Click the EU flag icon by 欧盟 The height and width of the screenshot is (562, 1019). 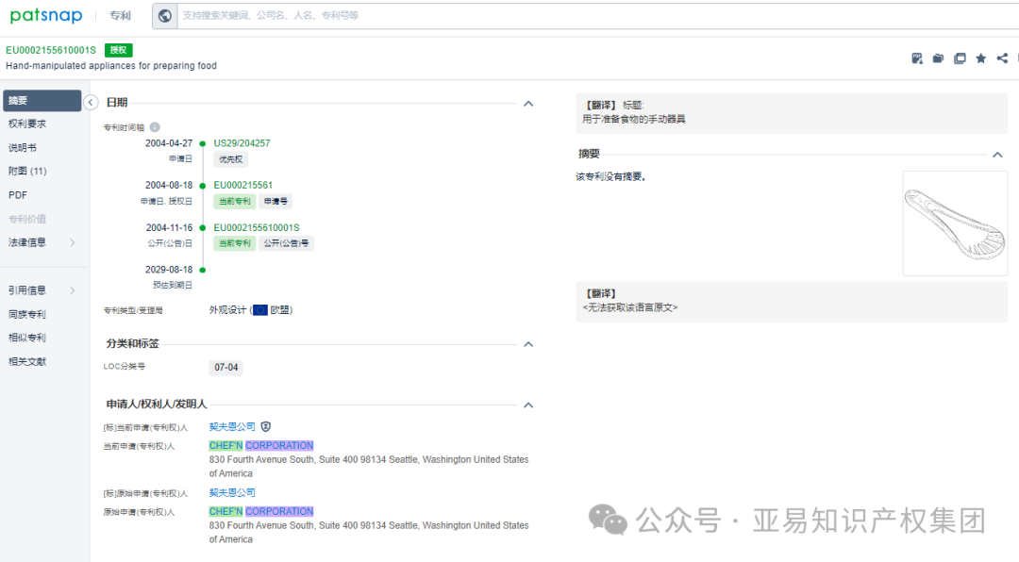click(260, 310)
